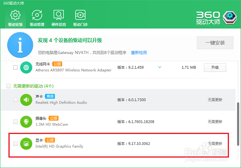
Task: Click the 公版 tag beside 显卡
Action: (x=50, y=140)
